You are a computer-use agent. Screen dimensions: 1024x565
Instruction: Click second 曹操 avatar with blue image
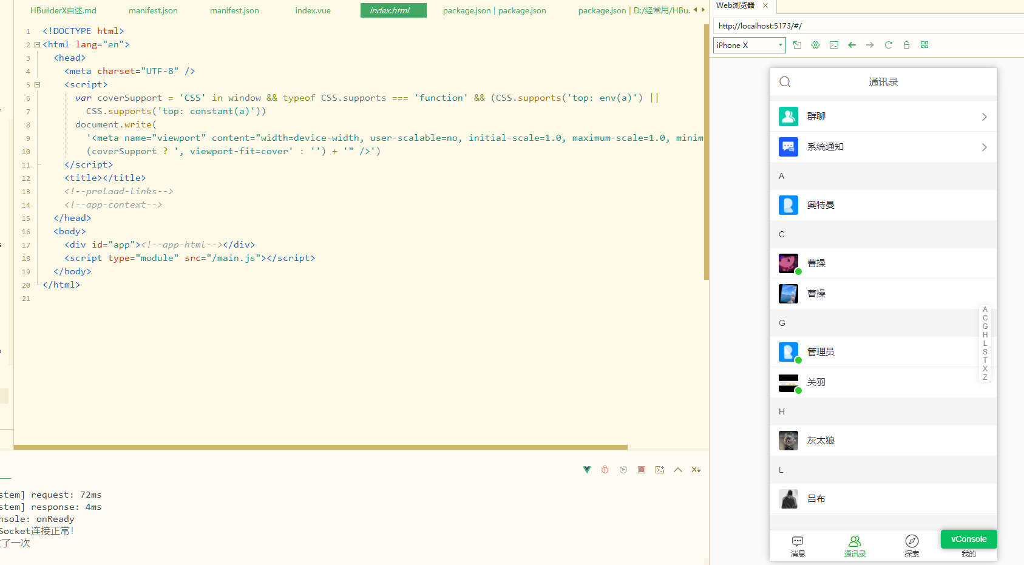point(788,294)
